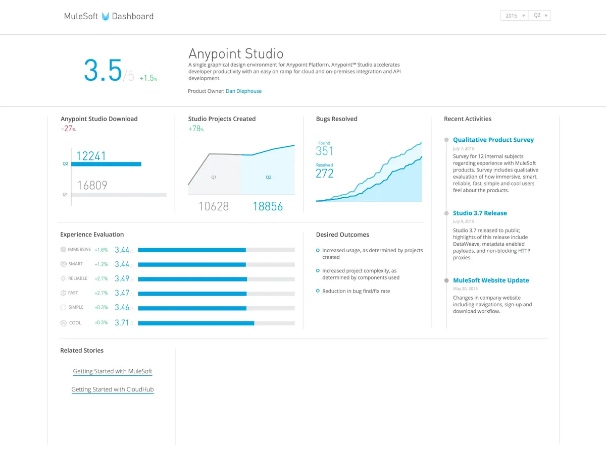The image size is (606, 454).
Task: Click the Fast evaluation icon
Action: pos(63,293)
